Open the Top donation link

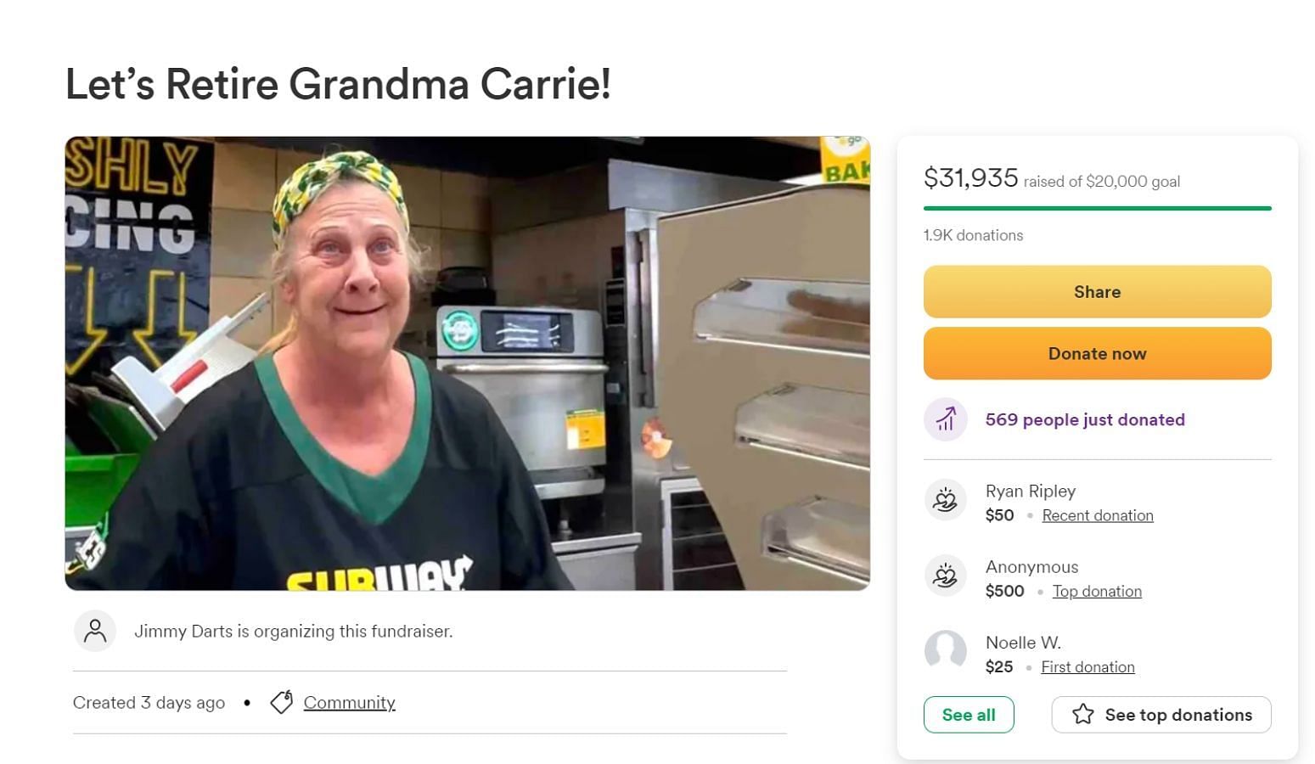[x=1097, y=592]
